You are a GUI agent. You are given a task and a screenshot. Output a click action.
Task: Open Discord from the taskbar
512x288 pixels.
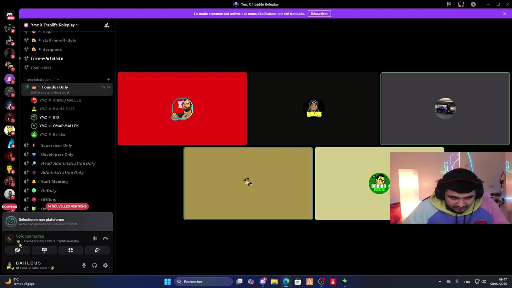pos(263,282)
